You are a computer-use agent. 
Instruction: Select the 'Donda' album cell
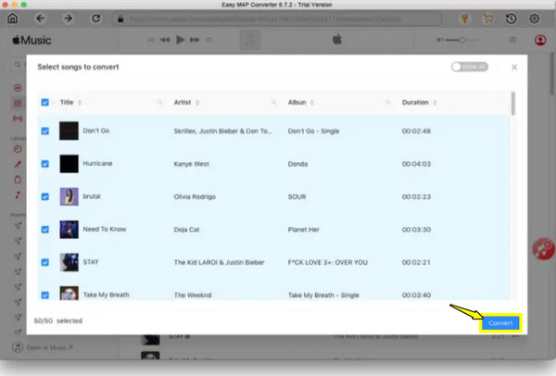(x=297, y=164)
